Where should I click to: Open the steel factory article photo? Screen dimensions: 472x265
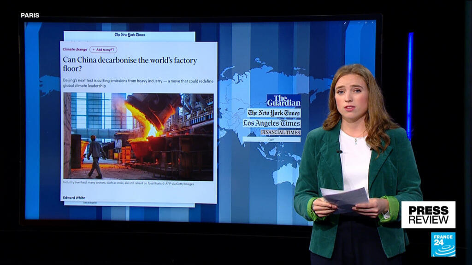(138, 136)
